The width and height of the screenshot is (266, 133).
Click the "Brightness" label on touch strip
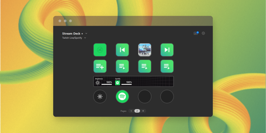(99, 79)
